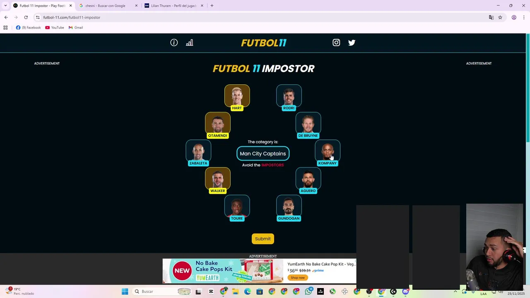The height and width of the screenshot is (298, 530).
Task: Open Windows Start menu
Action: 125,291
